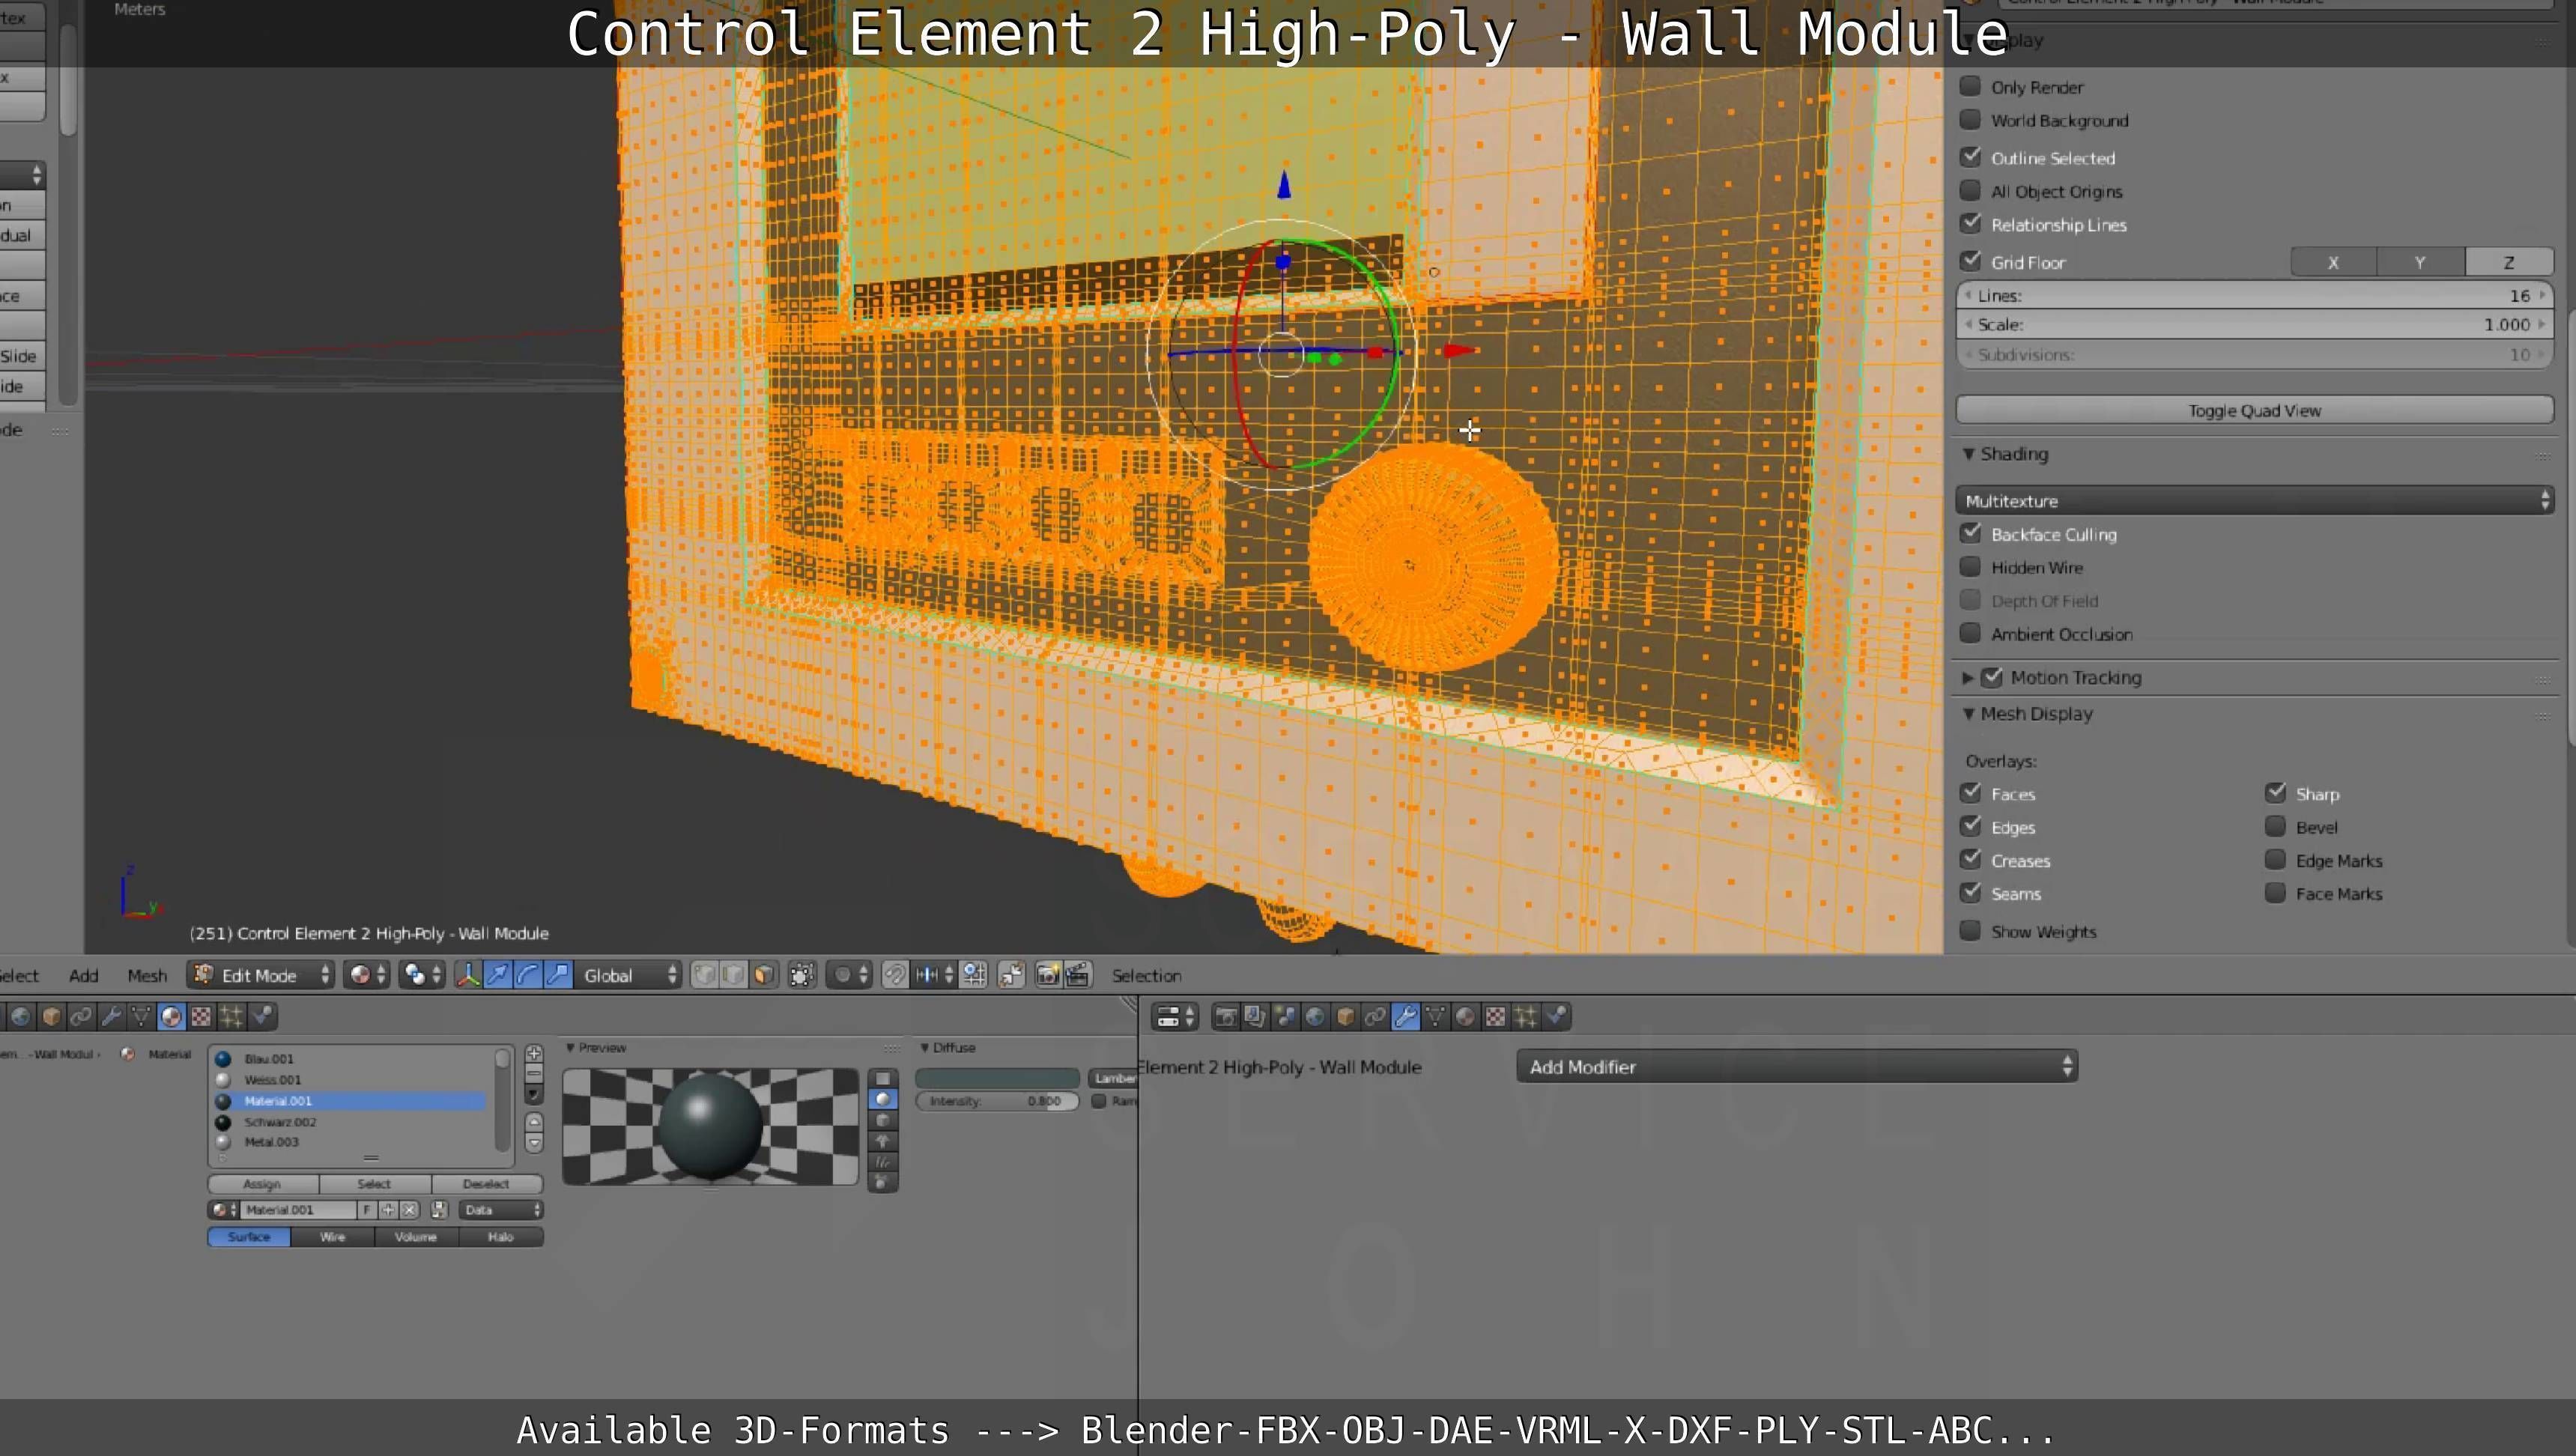The image size is (2576, 1456).
Task: Switch to face select mode icon
Action: click(764, 975)
